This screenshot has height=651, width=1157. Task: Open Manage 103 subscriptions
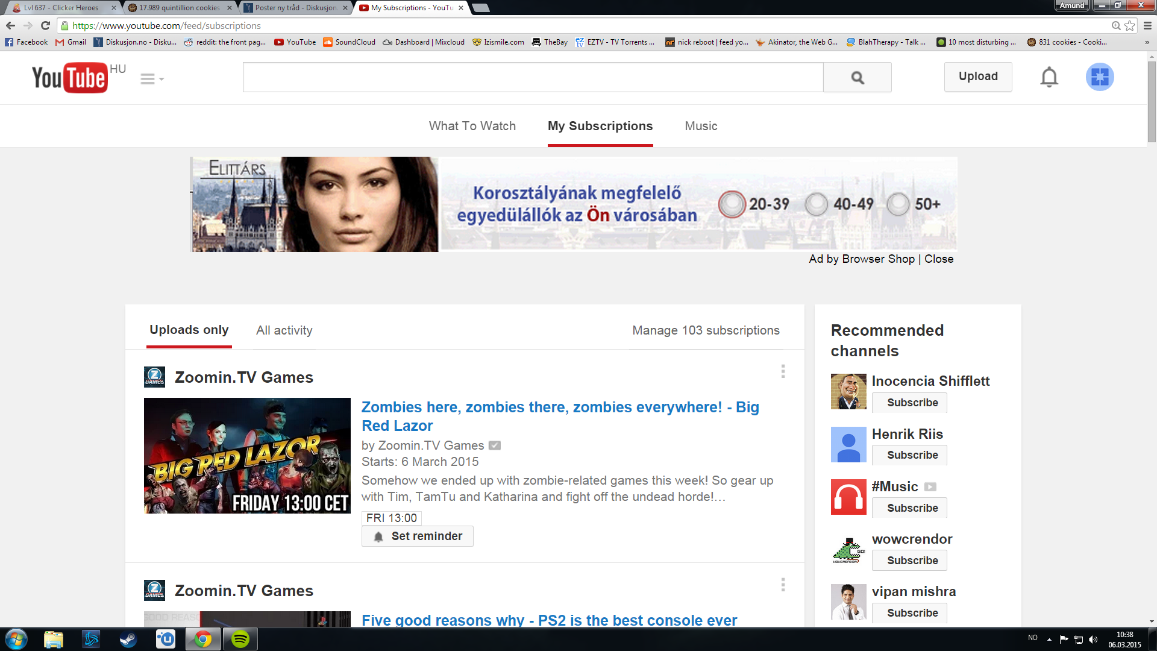click(705, 330)
